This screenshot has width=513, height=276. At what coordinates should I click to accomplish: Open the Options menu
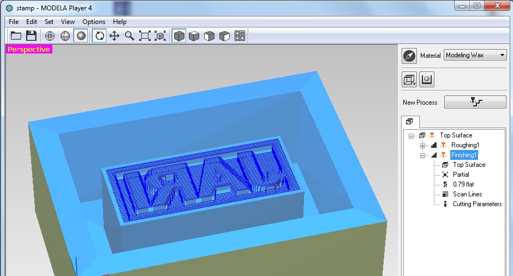94,22
